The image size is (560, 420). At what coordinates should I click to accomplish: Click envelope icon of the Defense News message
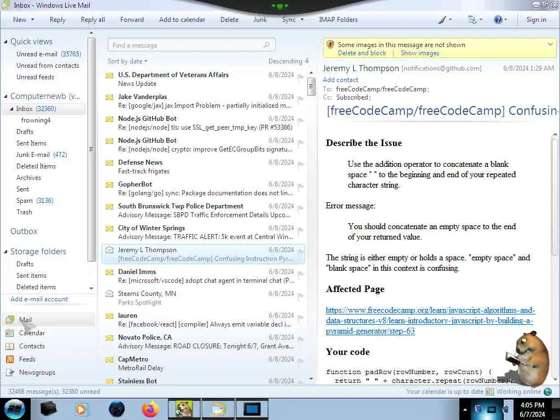(x=109, y=163)
